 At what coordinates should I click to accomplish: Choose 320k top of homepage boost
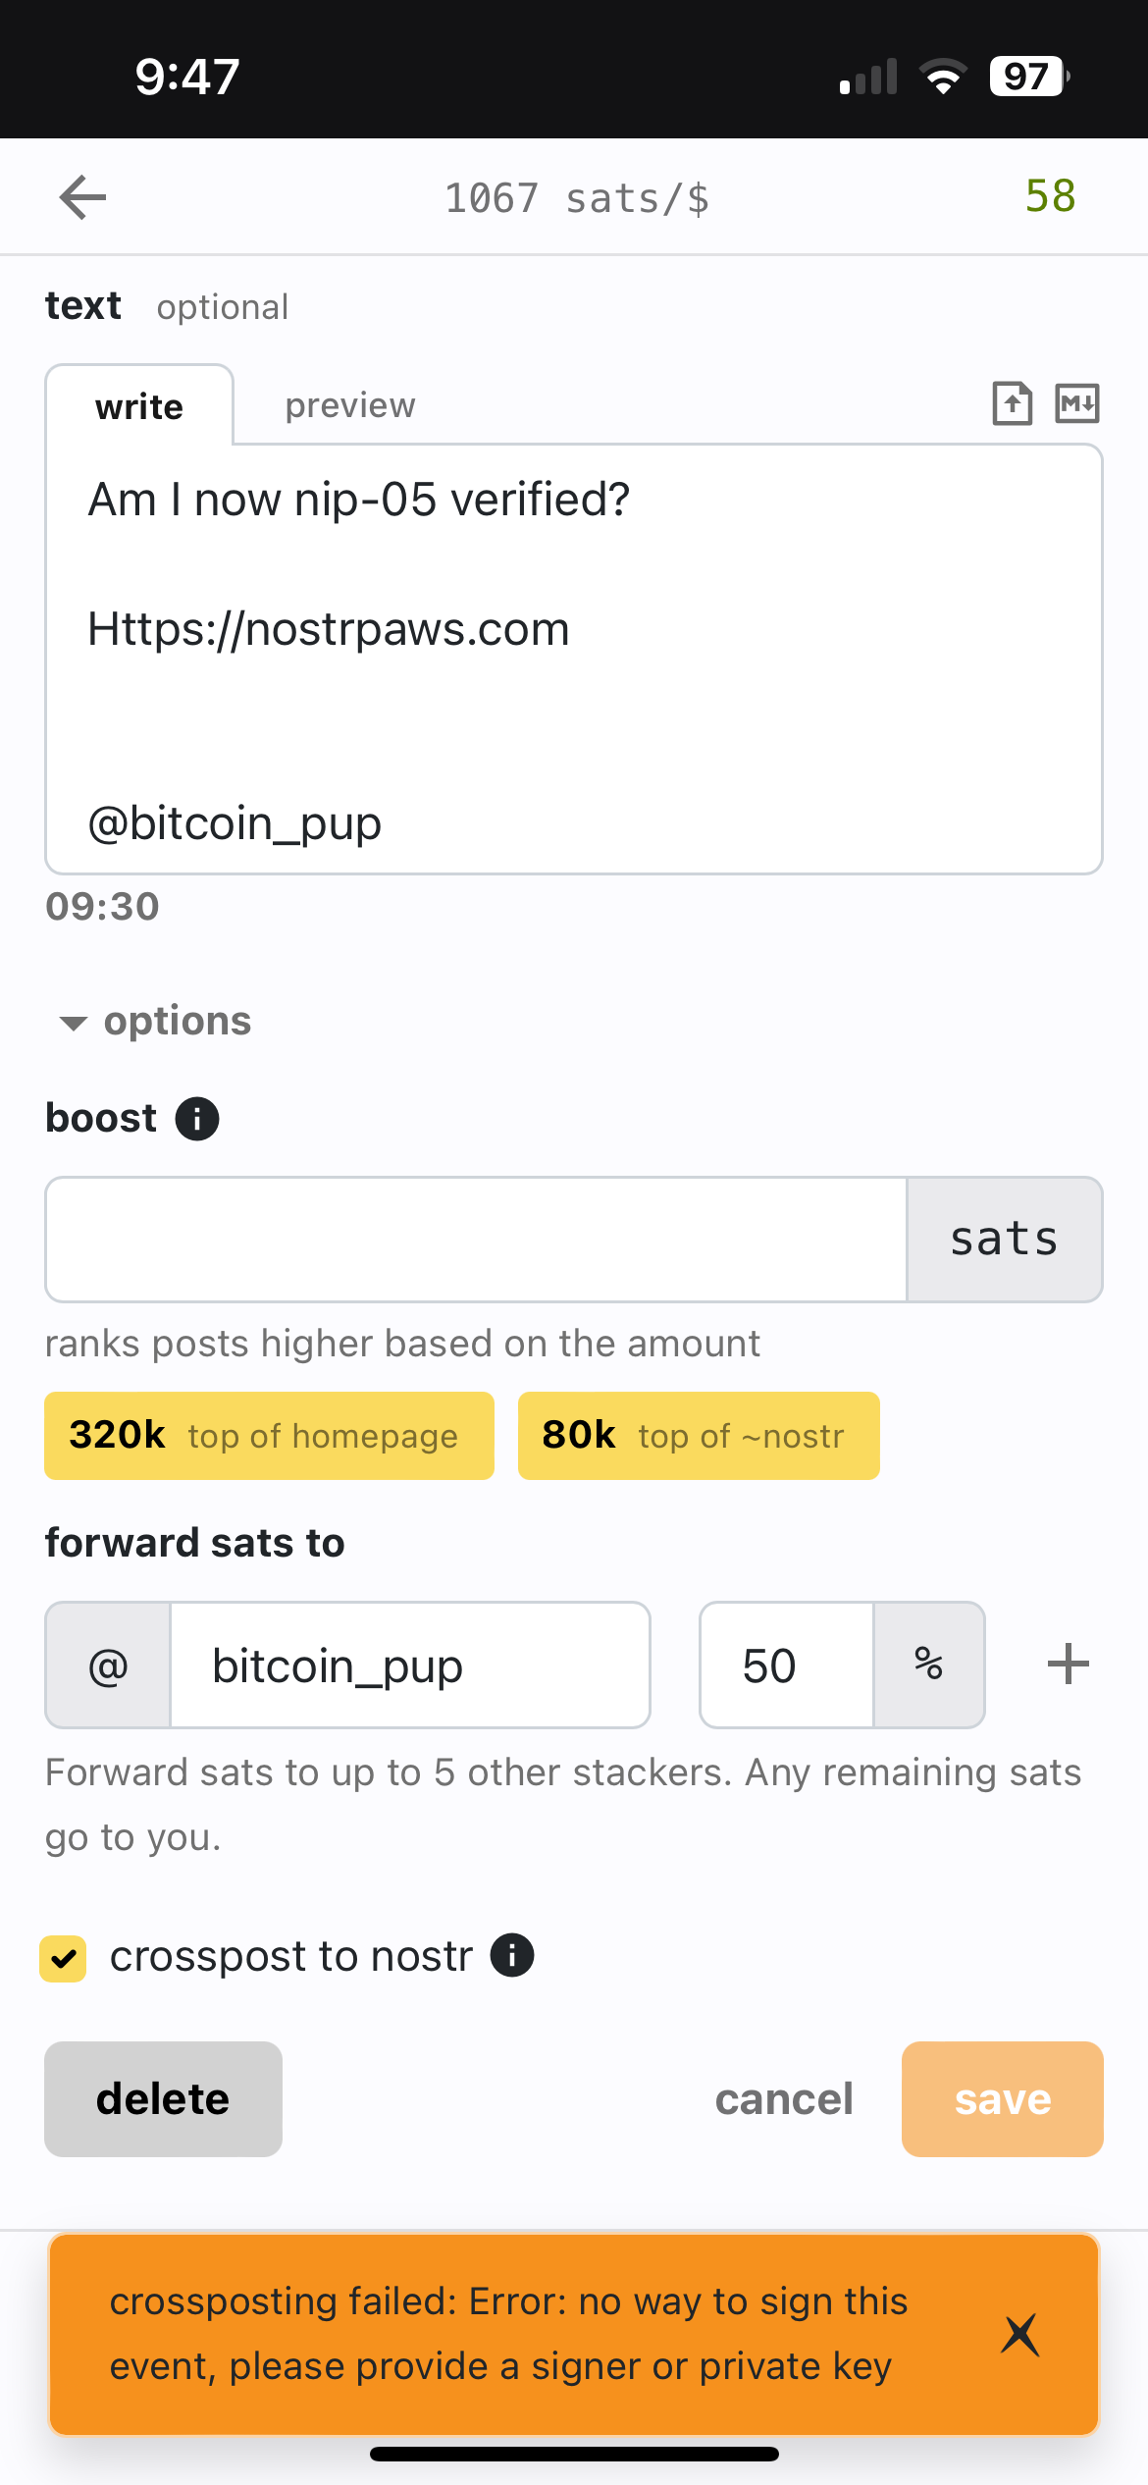click(269, 1436)
